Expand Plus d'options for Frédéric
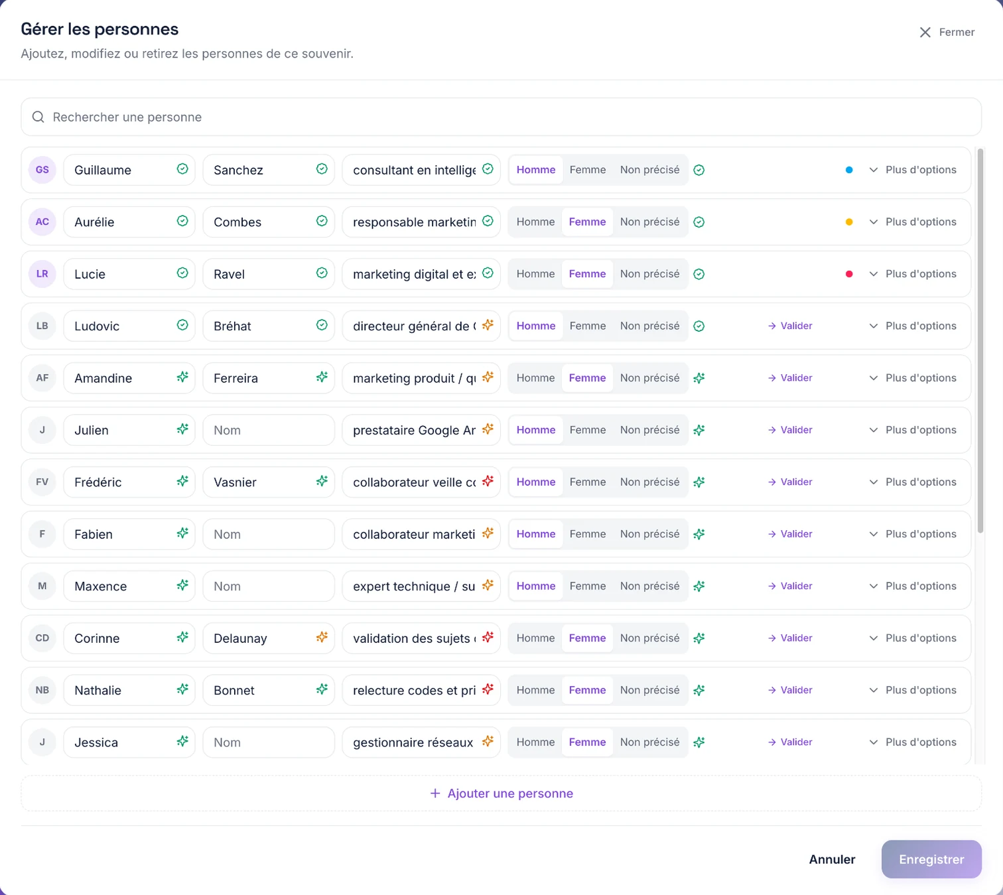Screen dimensions: 1003x895 (913, 482)
